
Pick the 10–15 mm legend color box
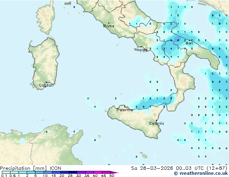pyautogui.click(x=48, y=172)
